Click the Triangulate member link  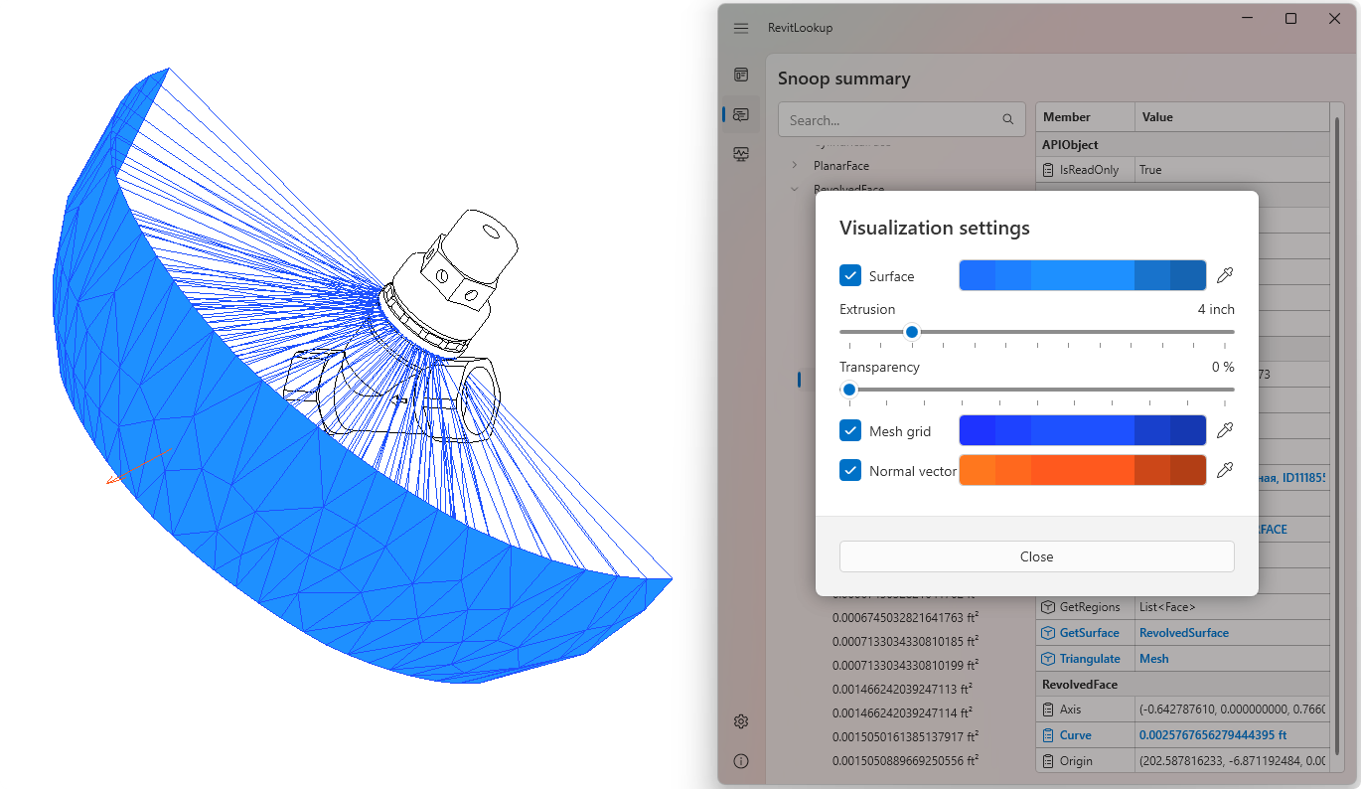[1089, 659]
